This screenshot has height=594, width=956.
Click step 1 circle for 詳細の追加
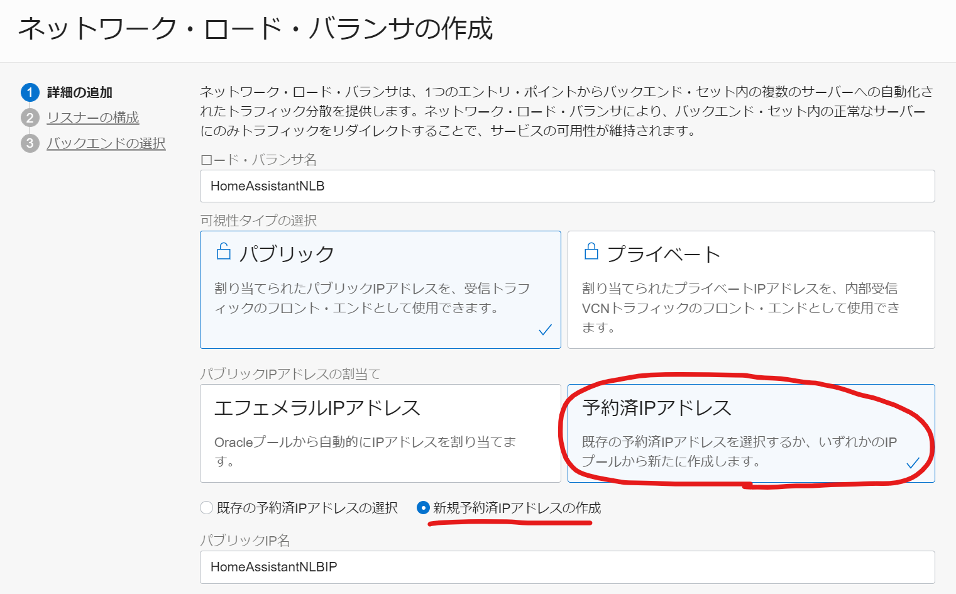pyautogui.click(x=30, y=92)
